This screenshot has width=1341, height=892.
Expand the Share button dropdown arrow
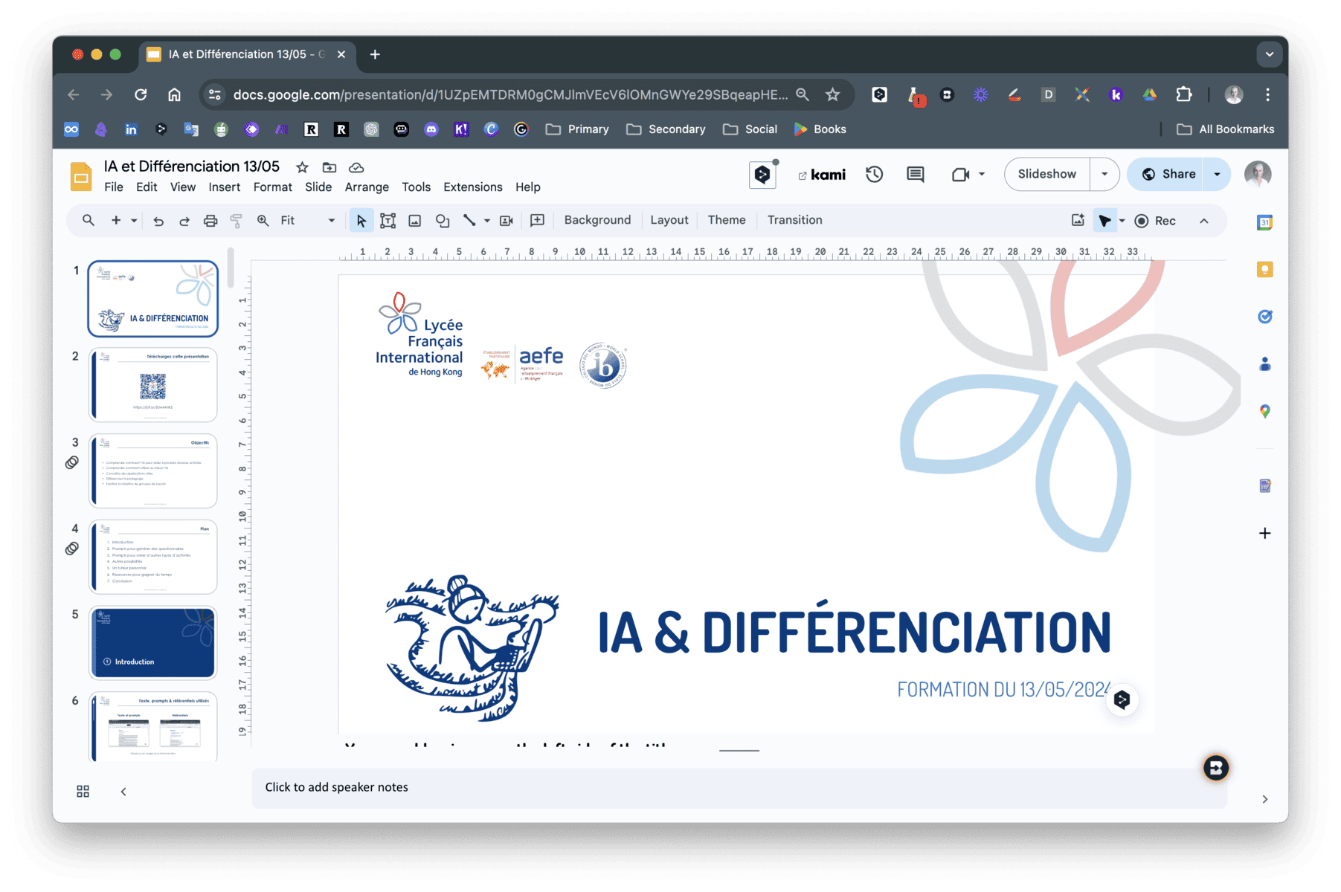[1217, 175]
